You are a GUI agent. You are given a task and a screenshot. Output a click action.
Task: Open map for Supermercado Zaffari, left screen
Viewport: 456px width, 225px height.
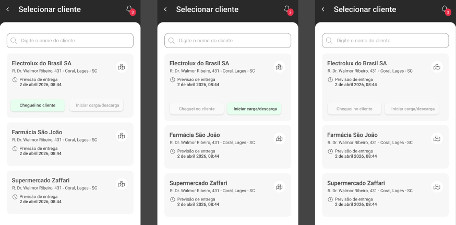coord(122,184)
